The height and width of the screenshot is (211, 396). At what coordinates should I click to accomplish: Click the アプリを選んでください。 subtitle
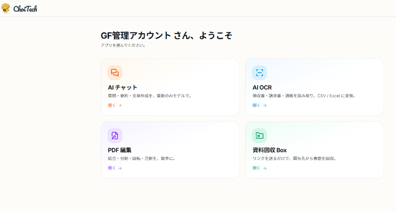pos(123,46)
